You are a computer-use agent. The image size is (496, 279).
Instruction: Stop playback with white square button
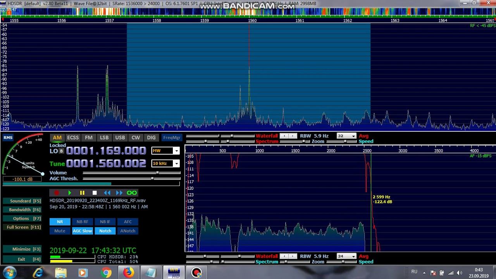coord(95,193)
